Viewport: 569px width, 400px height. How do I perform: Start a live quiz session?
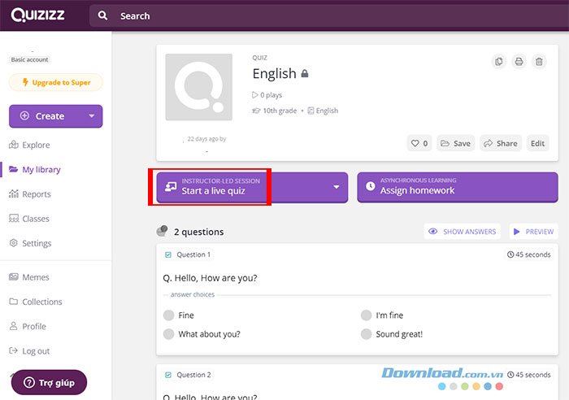click(213, 187)
